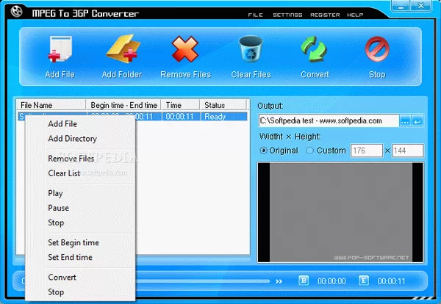The image size is (441, 304).
Task: Click the B begin-time marker button
Action: tap(304, 280)
